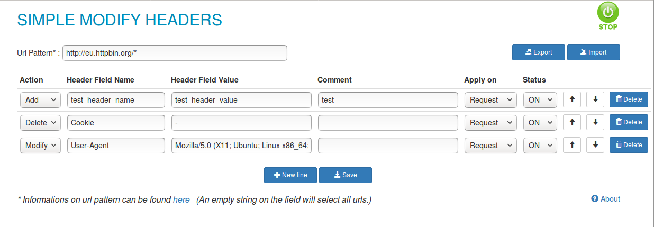Image resolution: width=654 pixels, height=227 pixels.
Task: Add a New line
Action: click(x=290, y=175)
